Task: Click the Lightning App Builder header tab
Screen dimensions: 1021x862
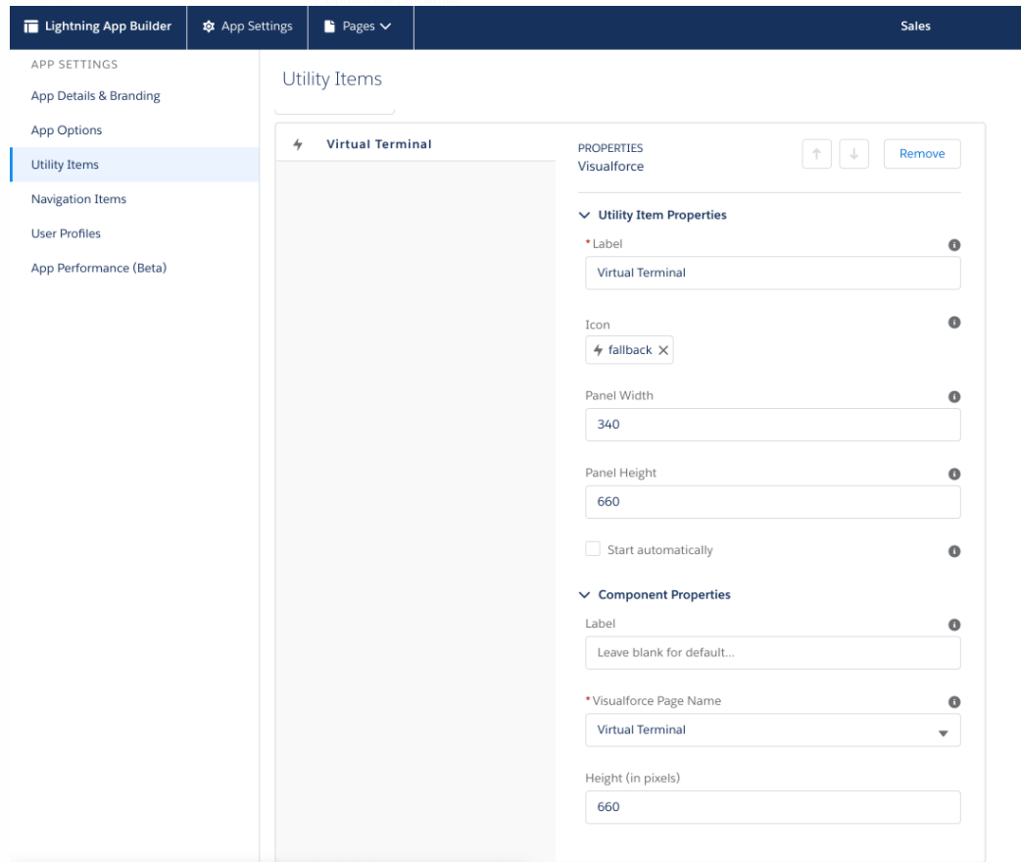Action: pos(98,26)
